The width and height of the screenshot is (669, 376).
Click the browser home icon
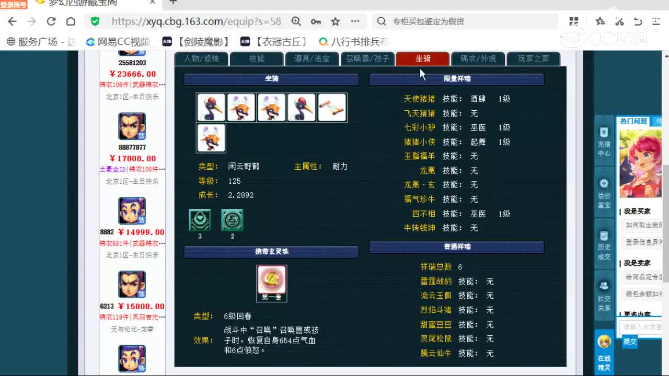(70, 21)
